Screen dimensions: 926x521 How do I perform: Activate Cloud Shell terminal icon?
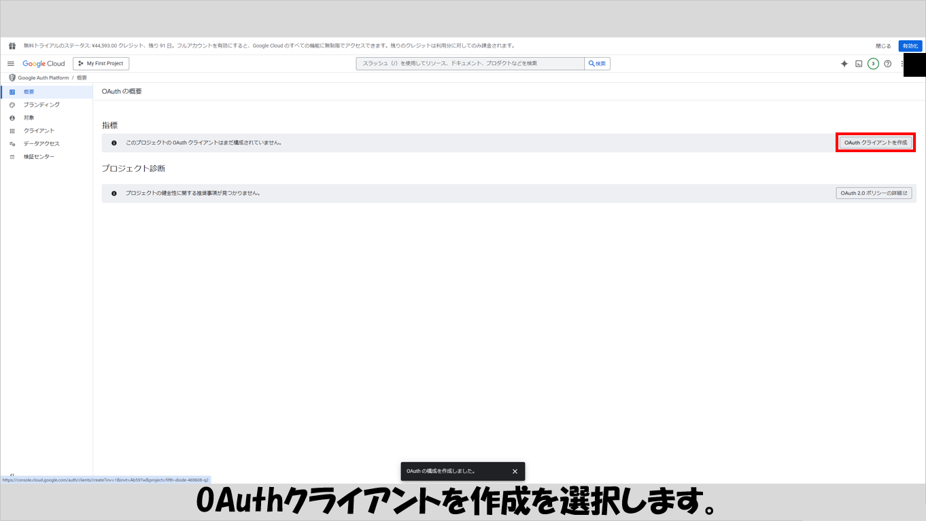859,64
